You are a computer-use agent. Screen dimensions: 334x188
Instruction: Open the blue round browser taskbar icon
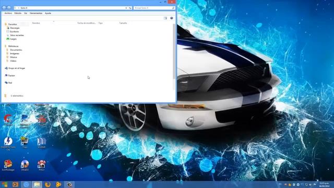(26, 184)
